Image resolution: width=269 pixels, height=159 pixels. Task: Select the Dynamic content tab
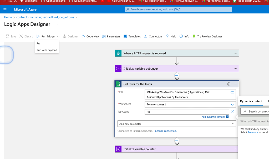tap(251, 101)
